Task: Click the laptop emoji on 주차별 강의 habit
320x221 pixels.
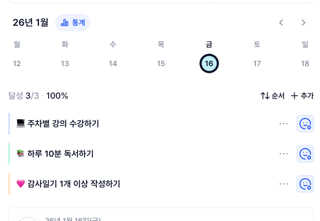Action: (21, 124)
